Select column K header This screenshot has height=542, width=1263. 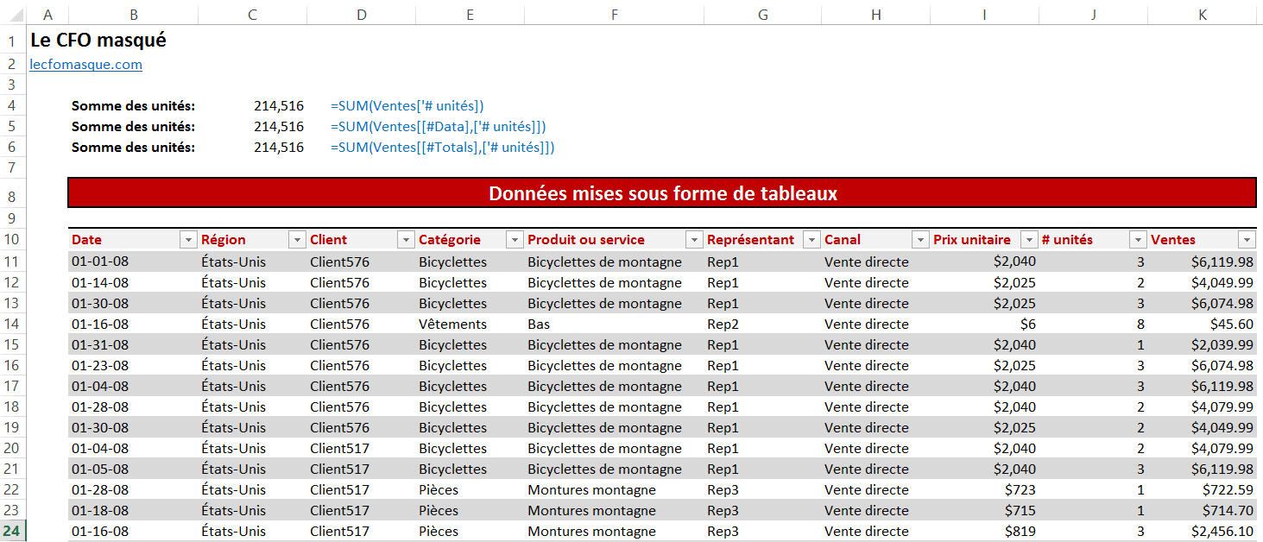[1203, 15]
